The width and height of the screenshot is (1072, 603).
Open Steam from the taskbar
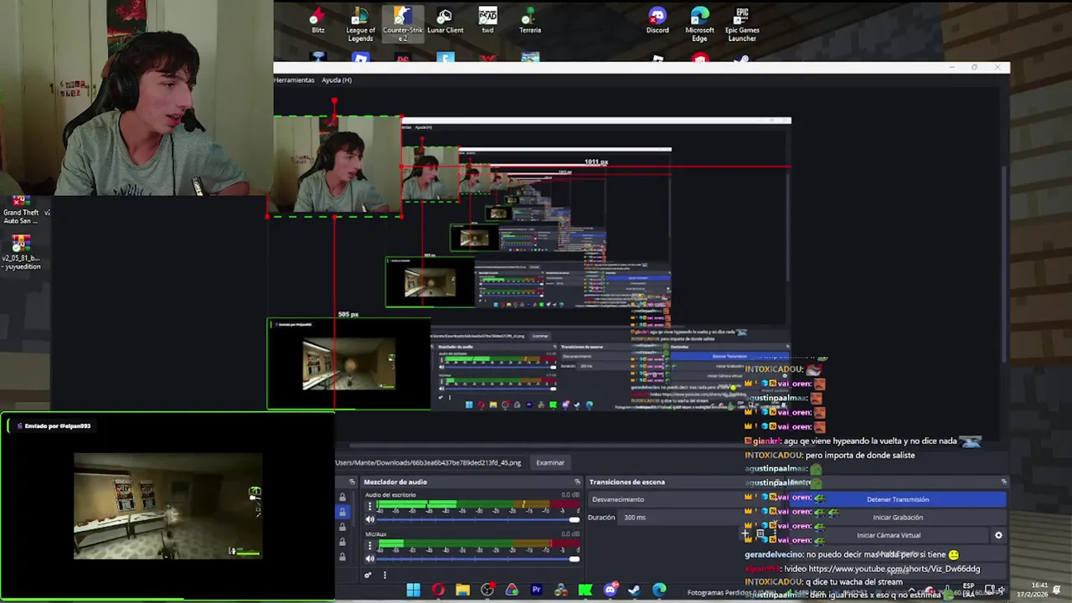coord(634,590)
